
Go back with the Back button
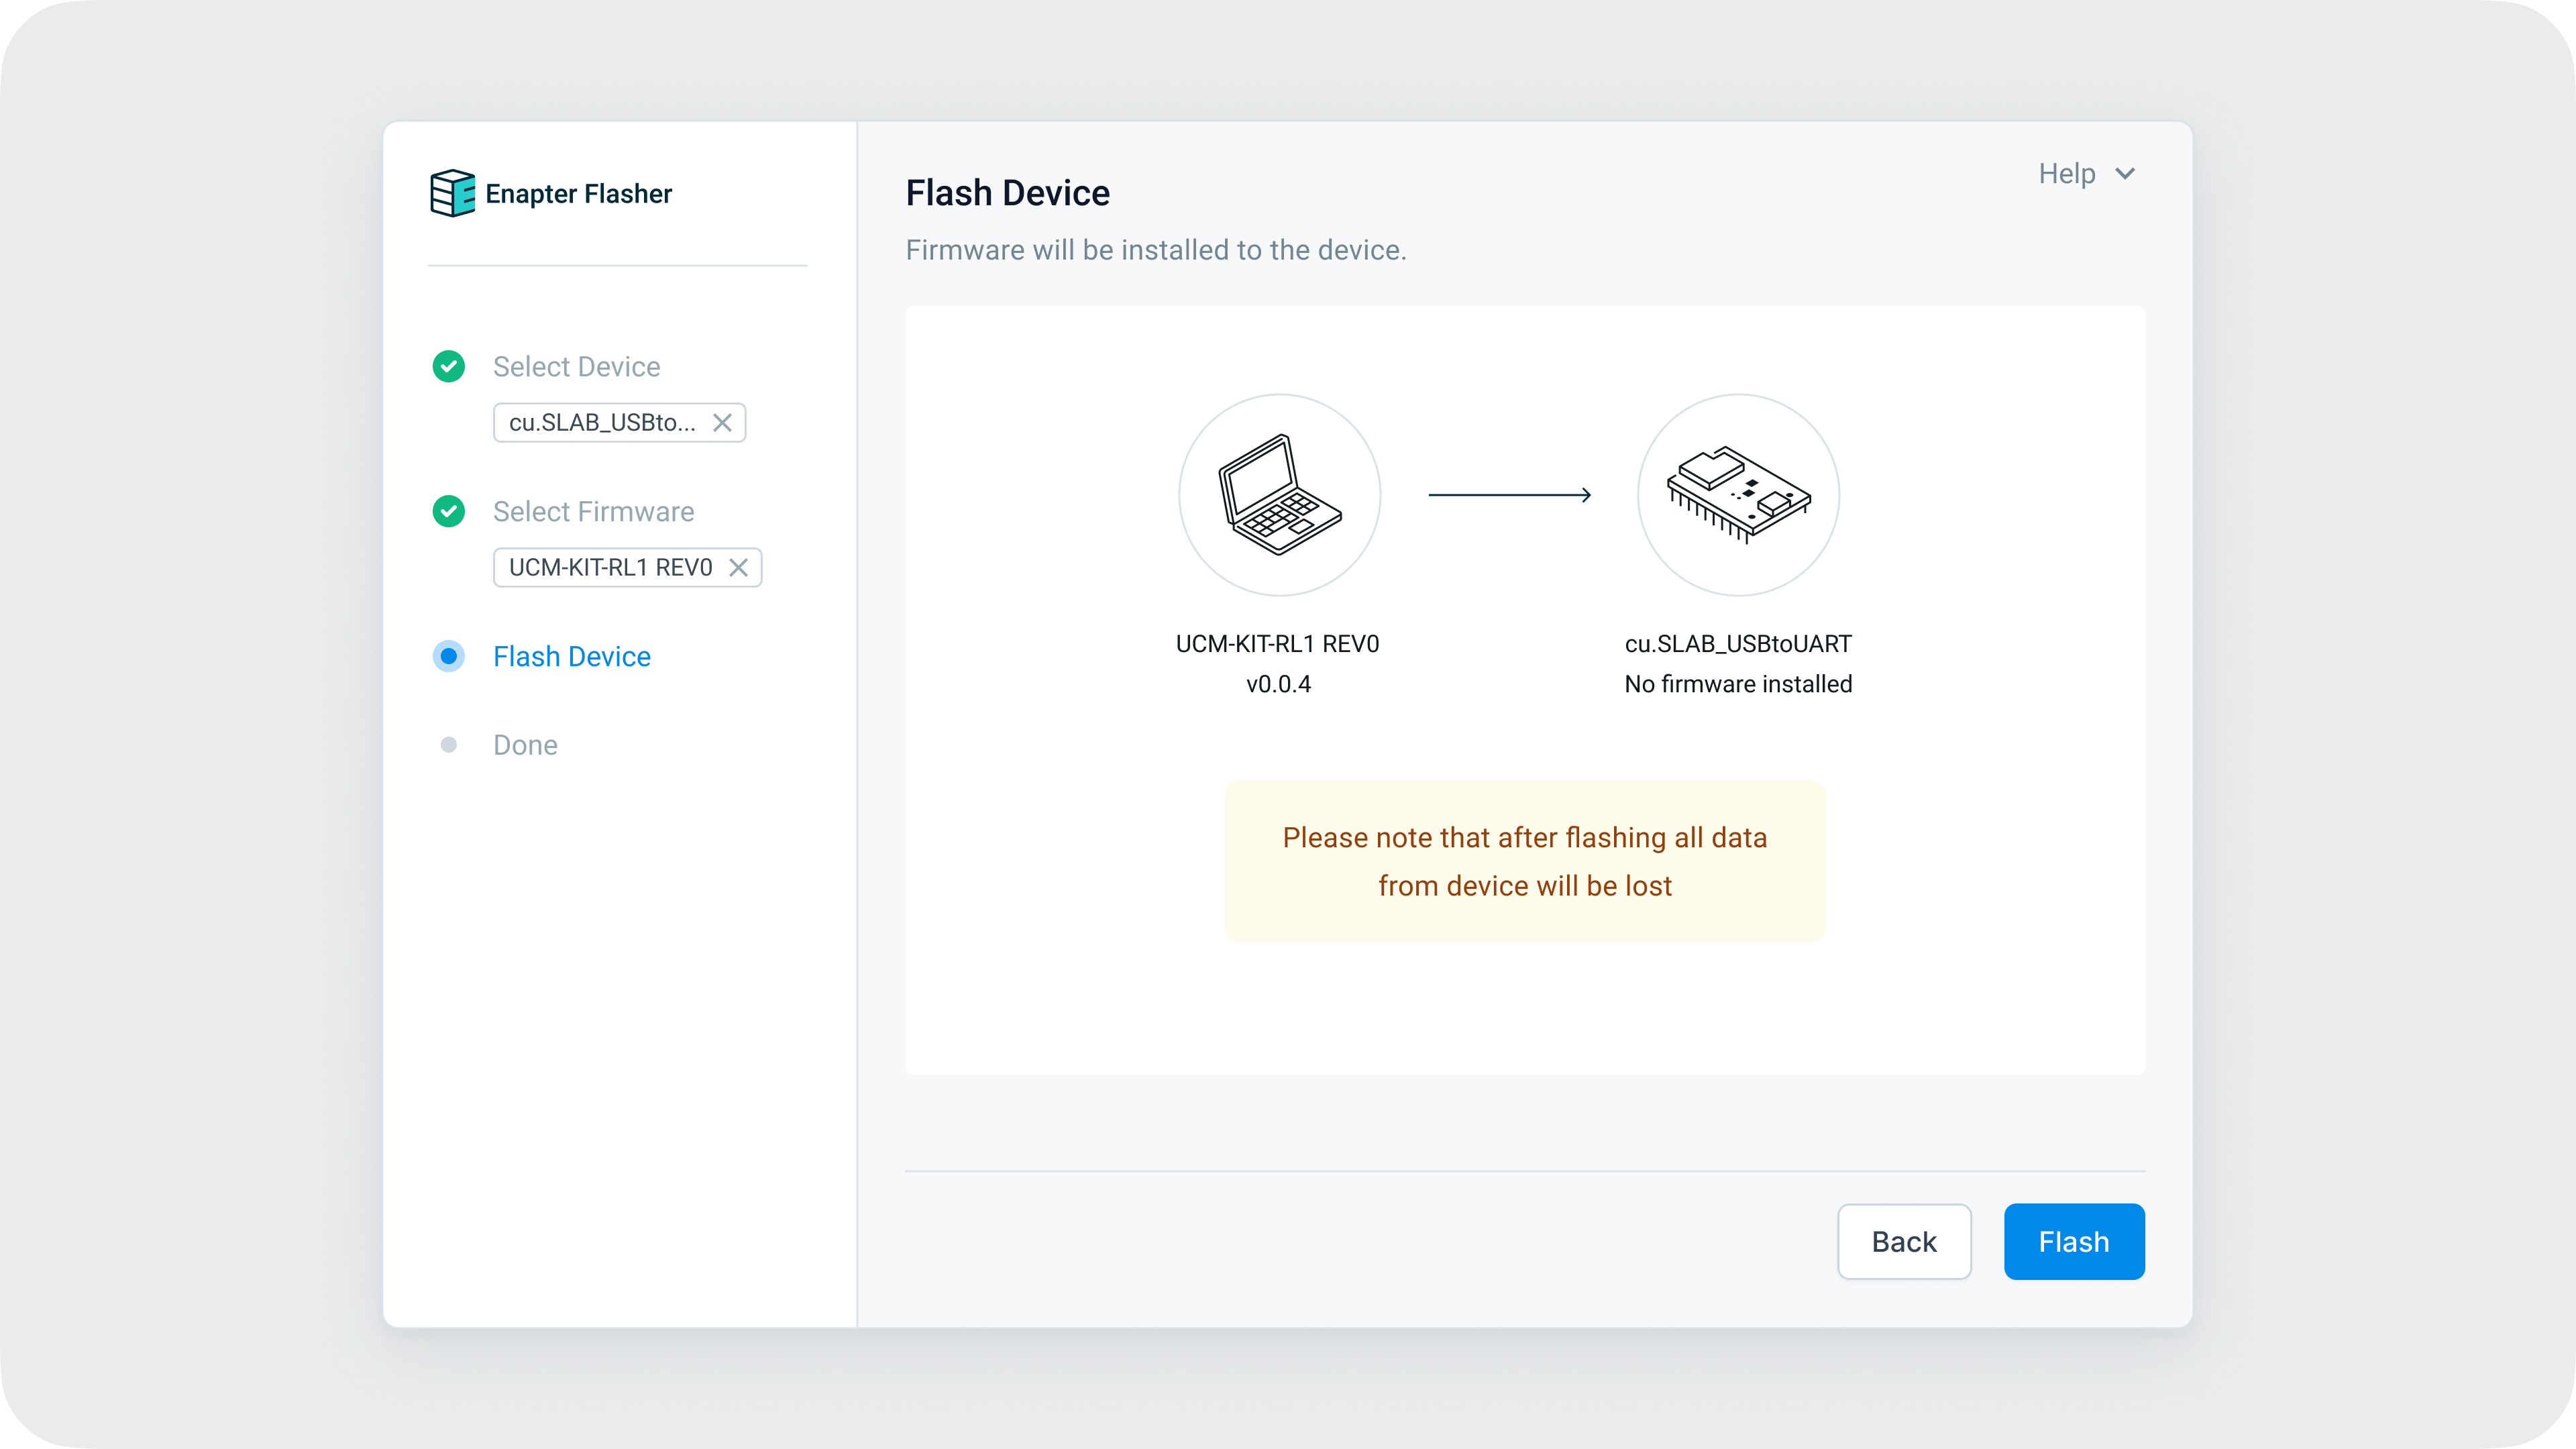[1903, 1241]
